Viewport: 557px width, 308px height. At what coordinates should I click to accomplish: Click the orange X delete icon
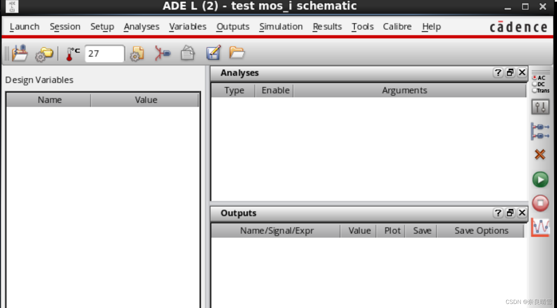(540, 155)
